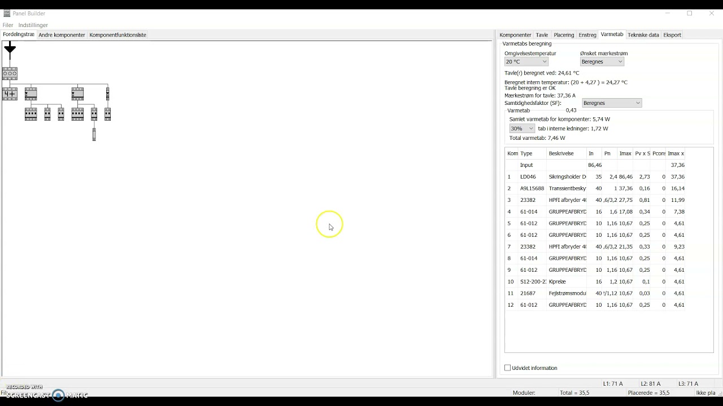Click the 23382 type cell in row 3

coord(532,200)
